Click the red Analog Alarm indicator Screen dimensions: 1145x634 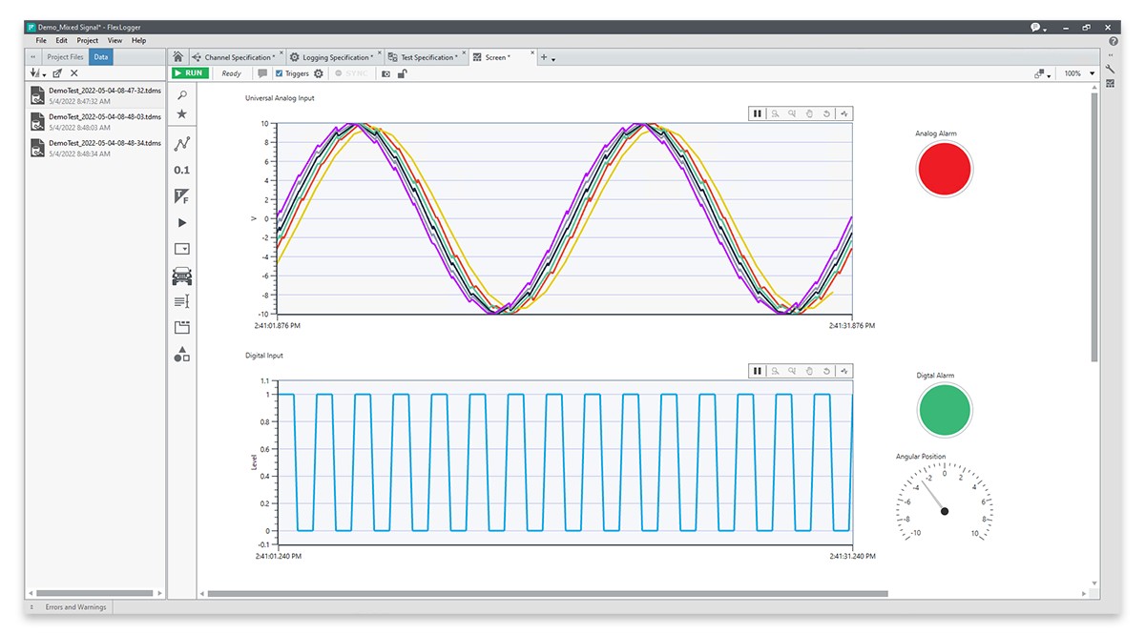coord(944,169)
